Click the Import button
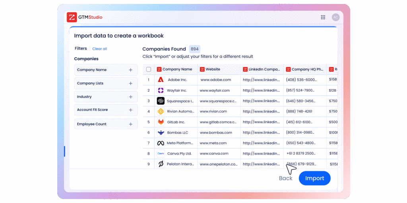 (314, 178)
